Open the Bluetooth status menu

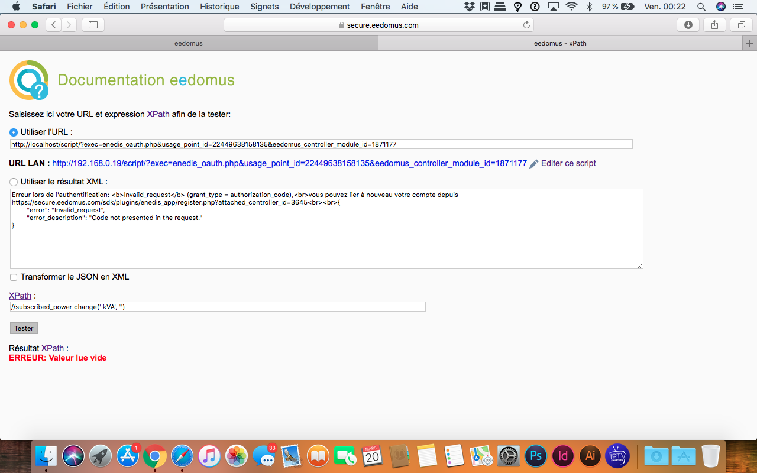click(589, 7)
